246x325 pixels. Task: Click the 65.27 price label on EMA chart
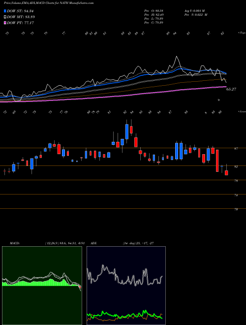point(231,89)
